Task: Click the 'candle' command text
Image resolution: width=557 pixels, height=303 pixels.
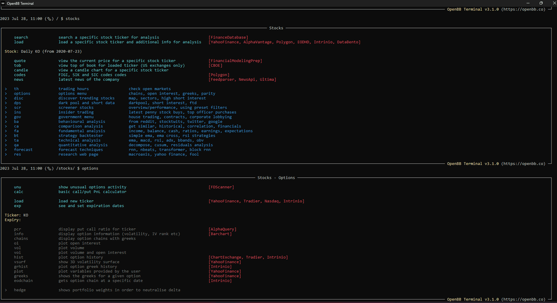Action: 21,70
